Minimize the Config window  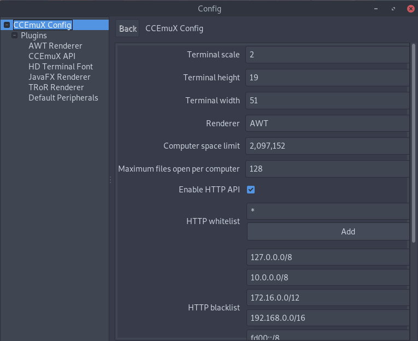point(376,9)
